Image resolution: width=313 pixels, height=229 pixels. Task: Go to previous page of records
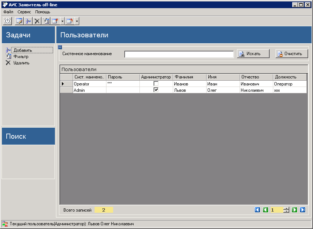tap(265, 210)
